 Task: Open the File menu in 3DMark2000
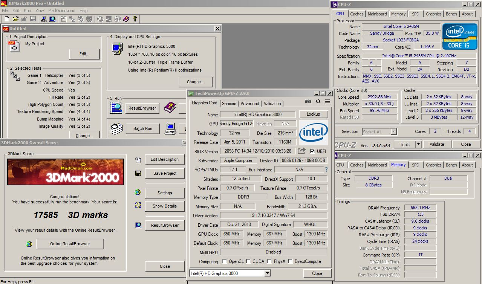click(x=5, y=11)
